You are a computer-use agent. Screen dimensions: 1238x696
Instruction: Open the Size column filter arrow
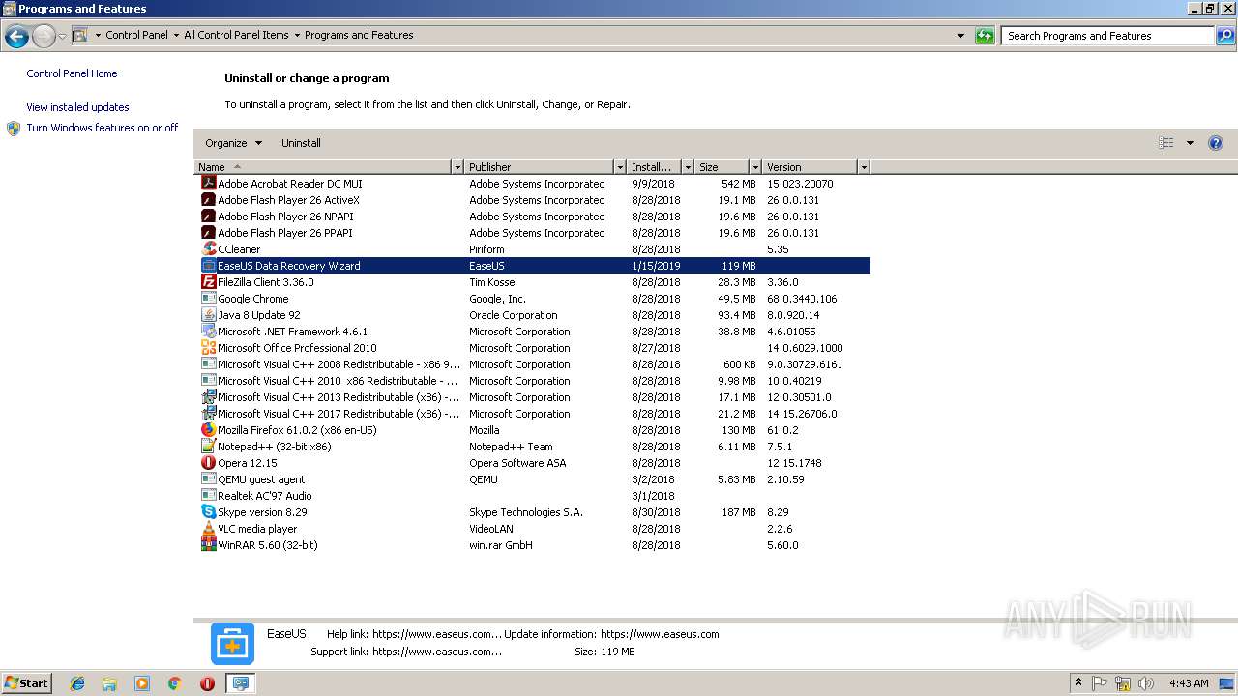pos(755,167)
